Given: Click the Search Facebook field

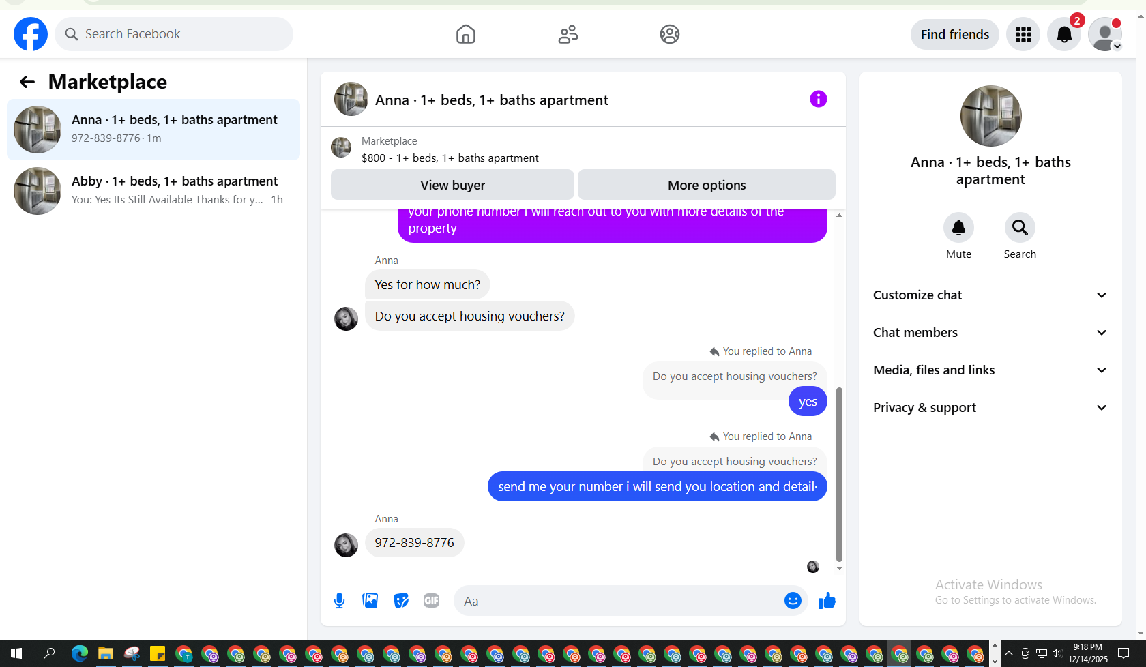Looking at the screenshot, I should pos(174,34).
